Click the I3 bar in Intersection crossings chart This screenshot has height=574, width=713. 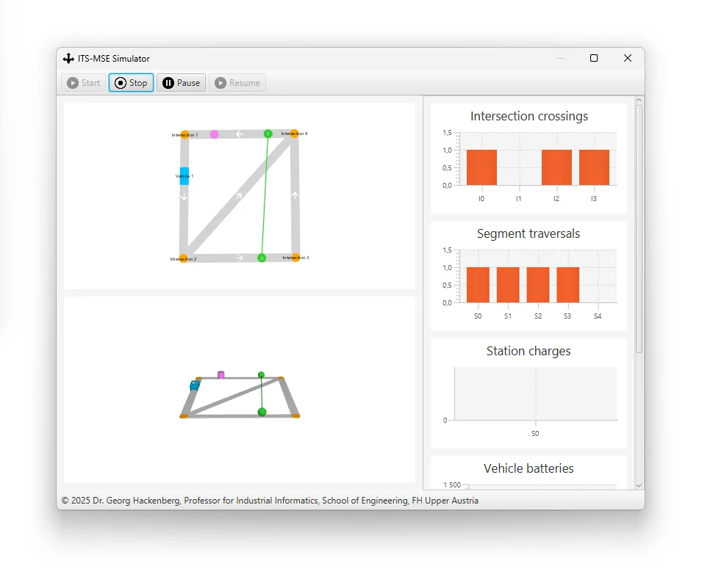pos(594,167)
